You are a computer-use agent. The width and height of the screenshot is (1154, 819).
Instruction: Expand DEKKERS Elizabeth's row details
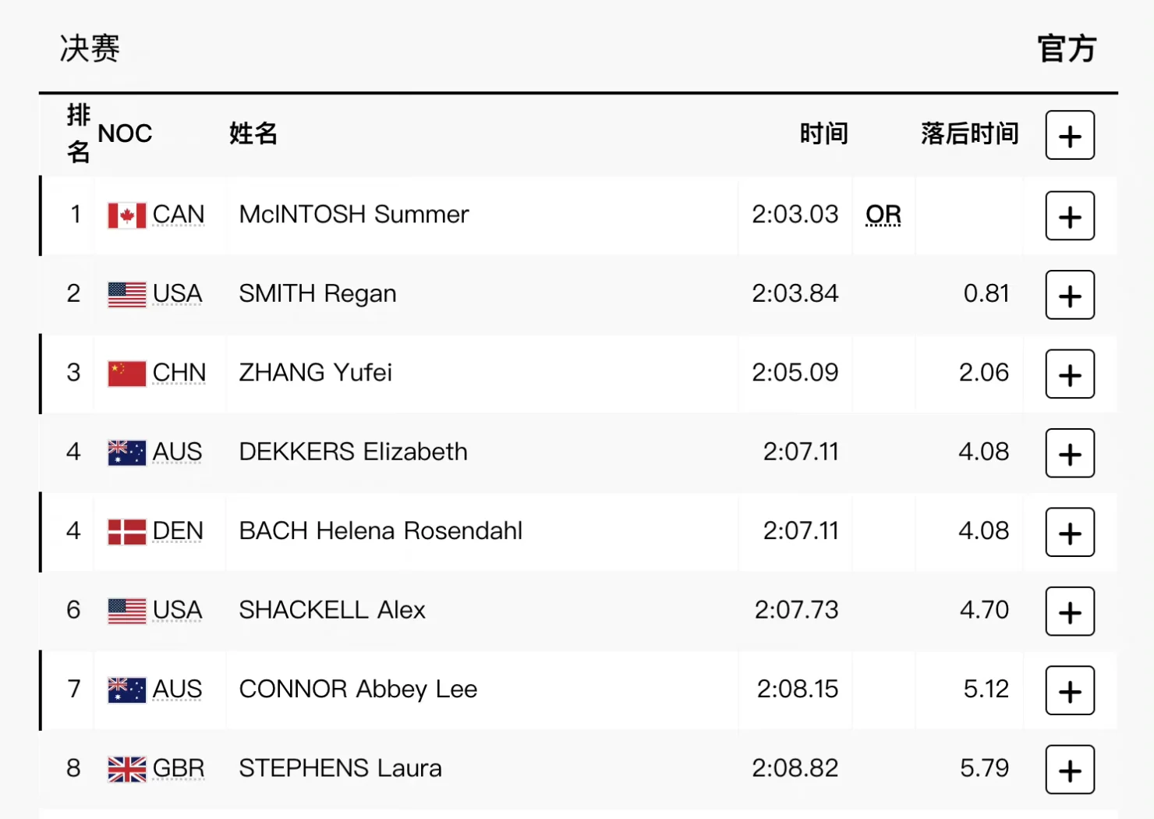1070,454
